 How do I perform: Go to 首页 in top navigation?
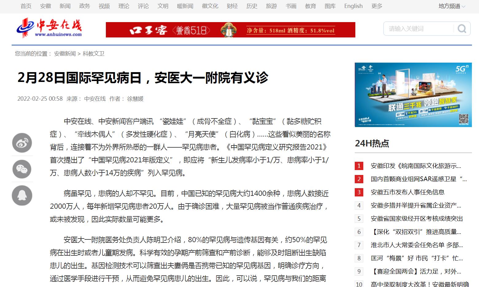coord(26,6)
